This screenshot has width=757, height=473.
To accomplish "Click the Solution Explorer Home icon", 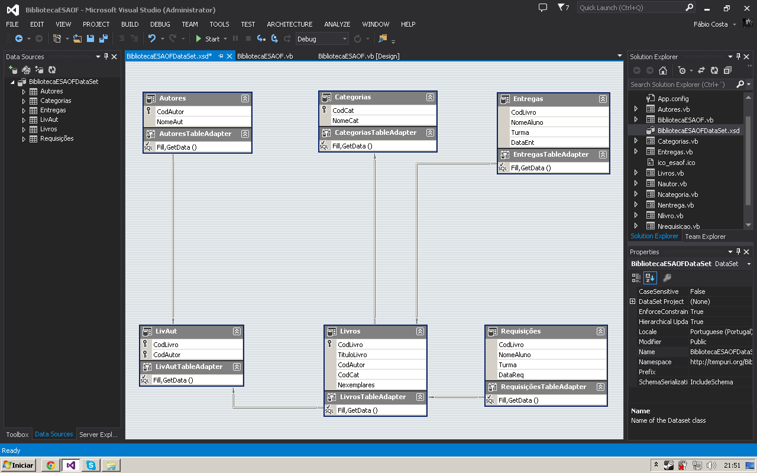I will coord(663,70).
